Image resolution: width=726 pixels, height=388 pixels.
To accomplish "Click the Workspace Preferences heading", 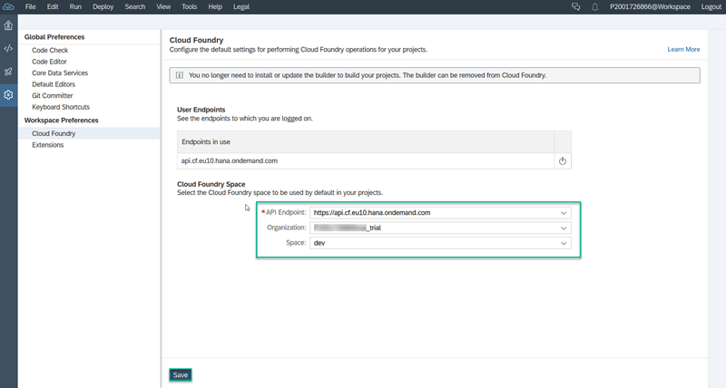I will [x=61, y=121].
